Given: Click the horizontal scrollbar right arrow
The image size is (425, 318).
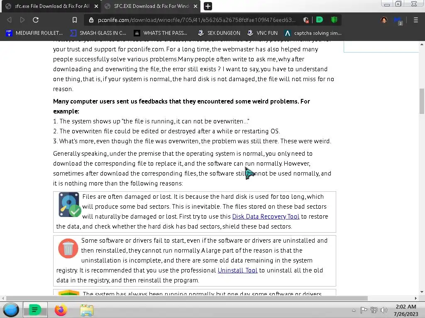Looking at the screenshot, I should [x=416, y=298].
